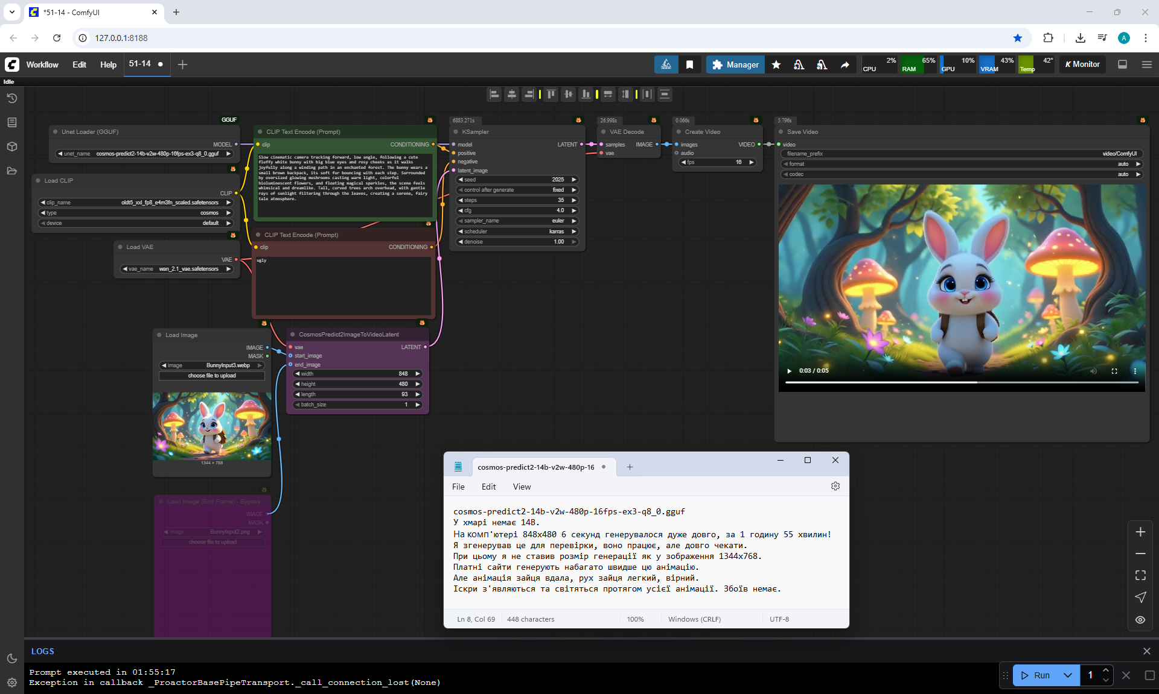Zoom in canvas with plus button
Viewport: 1159px width, 694px height.
pyautogui.click(x=1140, y=532)
